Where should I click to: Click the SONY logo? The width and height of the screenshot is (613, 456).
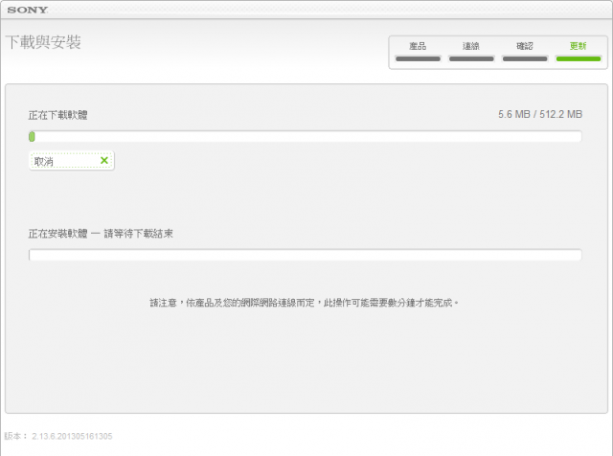click(x=28, y=10)
